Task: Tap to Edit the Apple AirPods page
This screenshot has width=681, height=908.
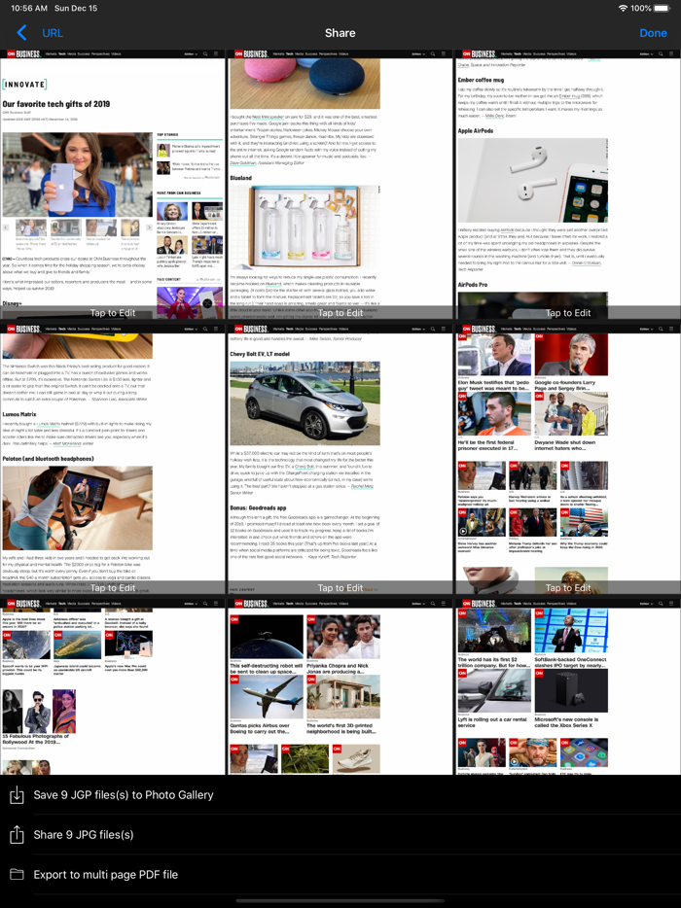Action: click(x=568, y=313)
